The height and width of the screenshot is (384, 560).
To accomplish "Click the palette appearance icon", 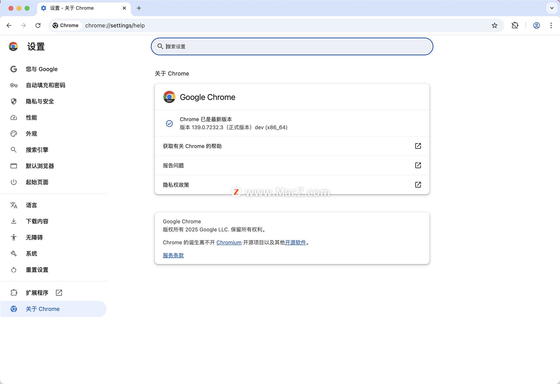I will [x=14, y=134].
